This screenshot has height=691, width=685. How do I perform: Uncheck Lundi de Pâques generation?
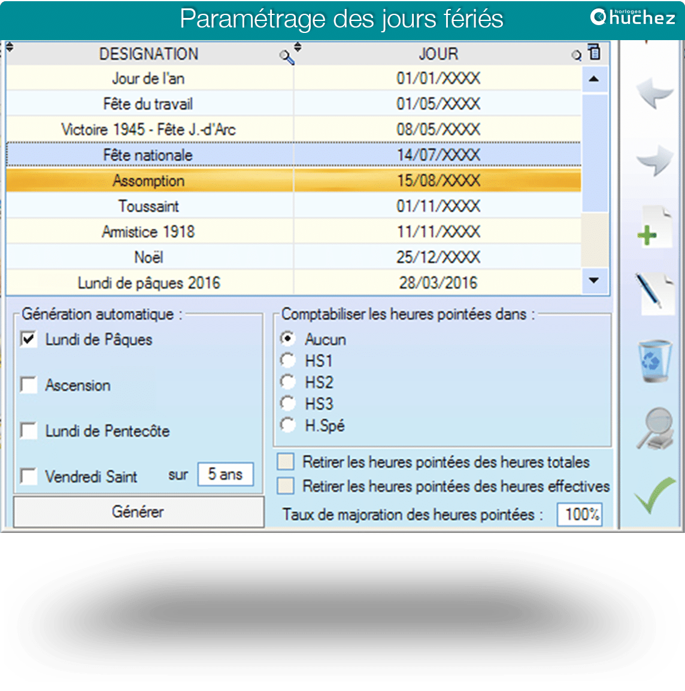(x=29, y=339)
